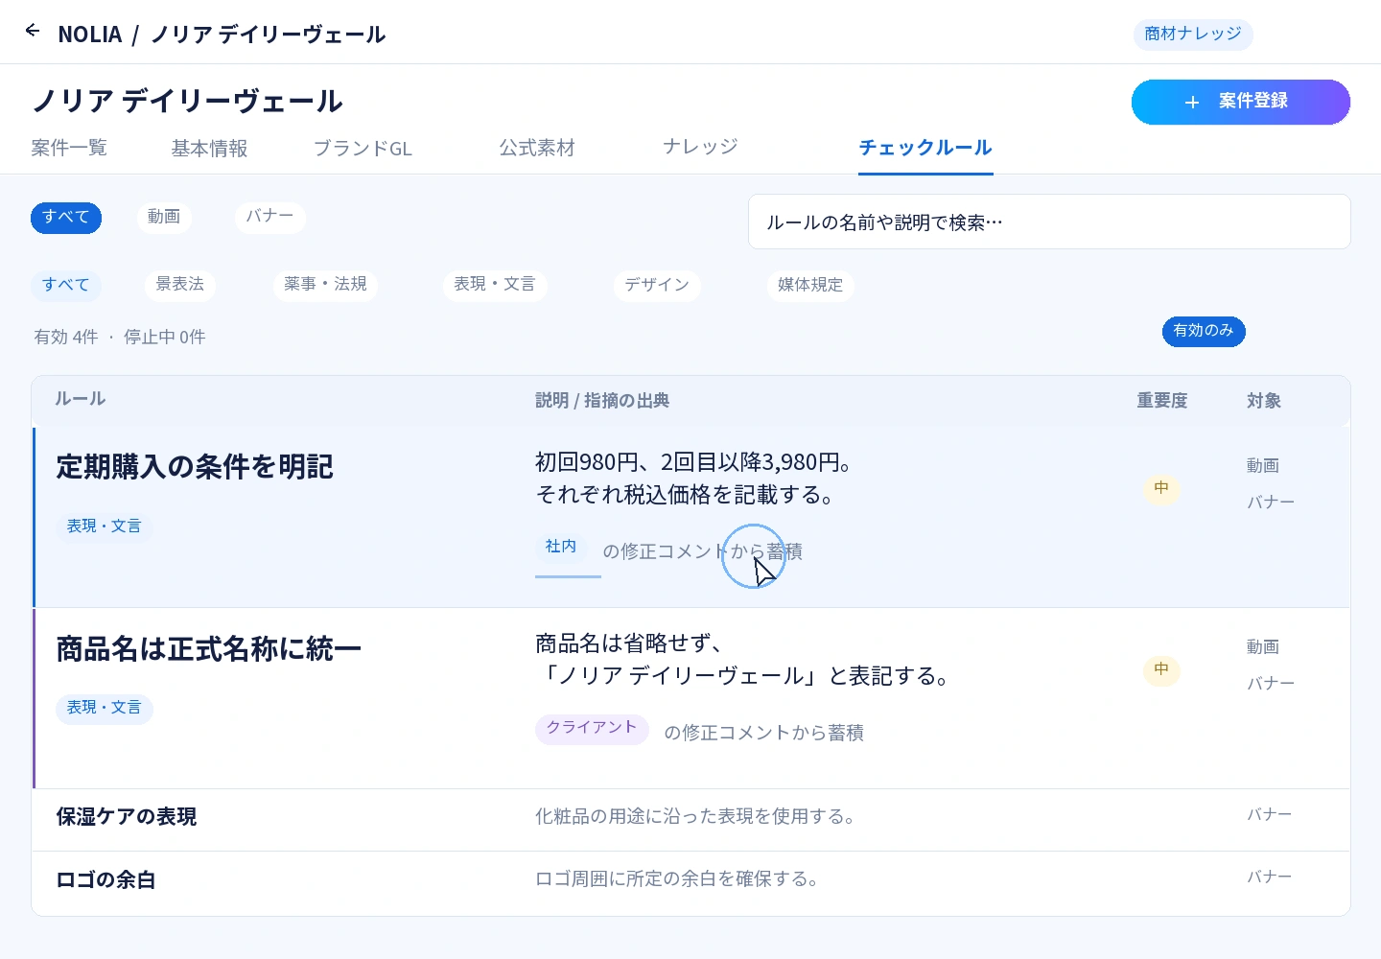This screenshot has width=1381, height=959.
Task: Open the ナレッジ tab
Action: [x=700, y=146]
